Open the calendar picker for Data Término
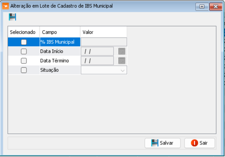225x157 pixels. [122, 61]
